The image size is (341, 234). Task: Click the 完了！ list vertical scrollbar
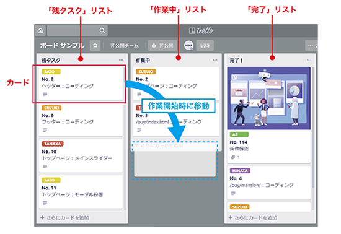tap(313, 128)
